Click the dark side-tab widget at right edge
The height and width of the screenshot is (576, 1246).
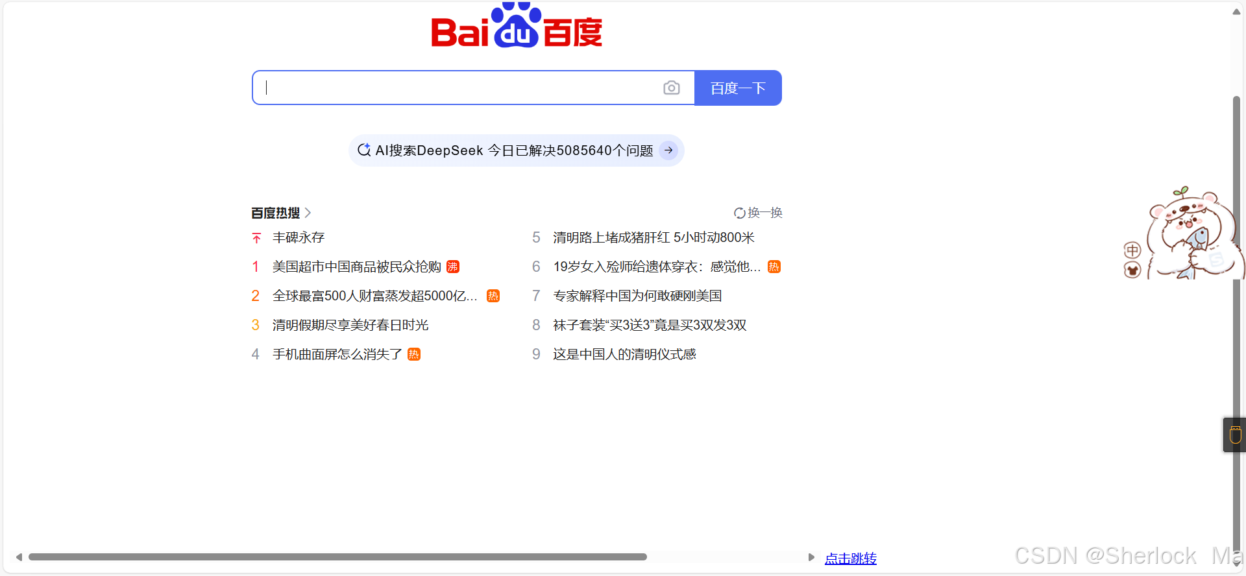pos(1235,435)
